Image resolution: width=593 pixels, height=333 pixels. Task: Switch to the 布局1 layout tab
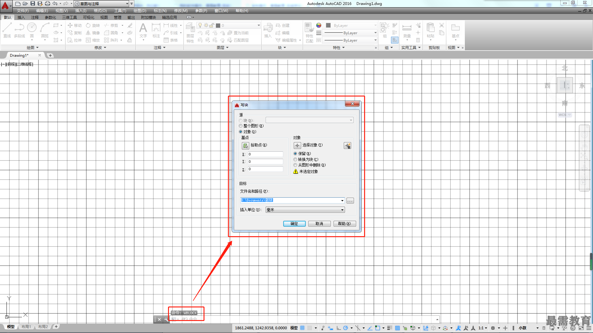pyautogui.click(x=26, y=327)
